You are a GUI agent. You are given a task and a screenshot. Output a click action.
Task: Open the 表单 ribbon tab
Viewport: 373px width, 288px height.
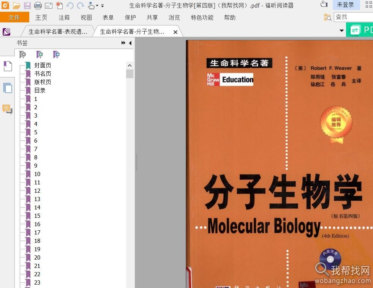pyautogui.click(x=108, y=17)
